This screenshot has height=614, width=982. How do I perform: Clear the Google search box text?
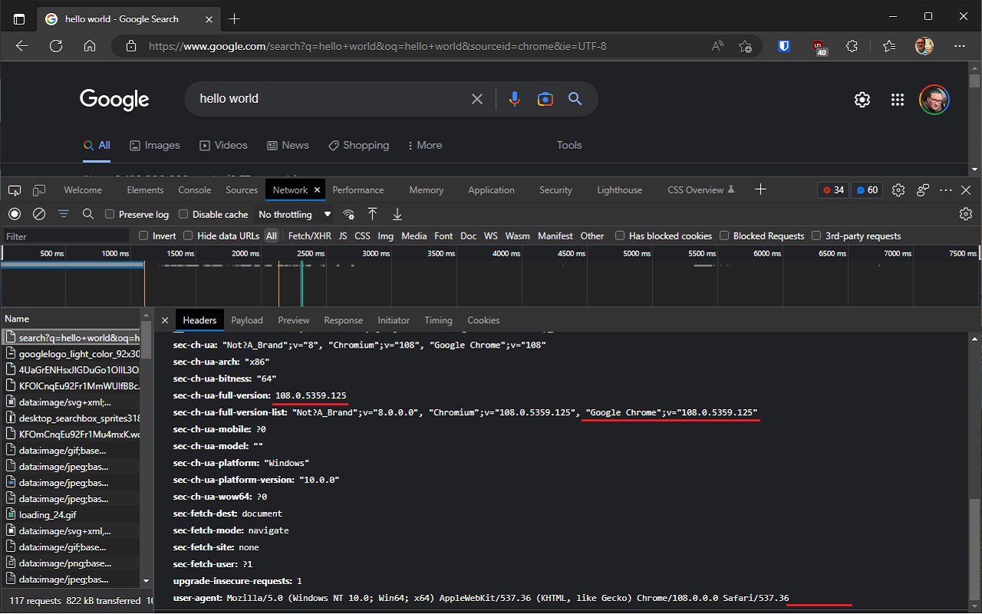coord(477,99)
